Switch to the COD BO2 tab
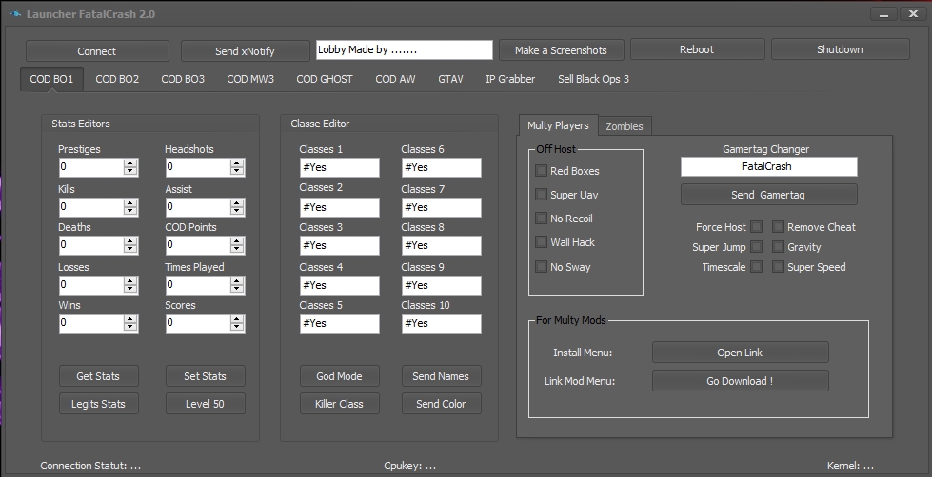 click(x=117, y=79)
